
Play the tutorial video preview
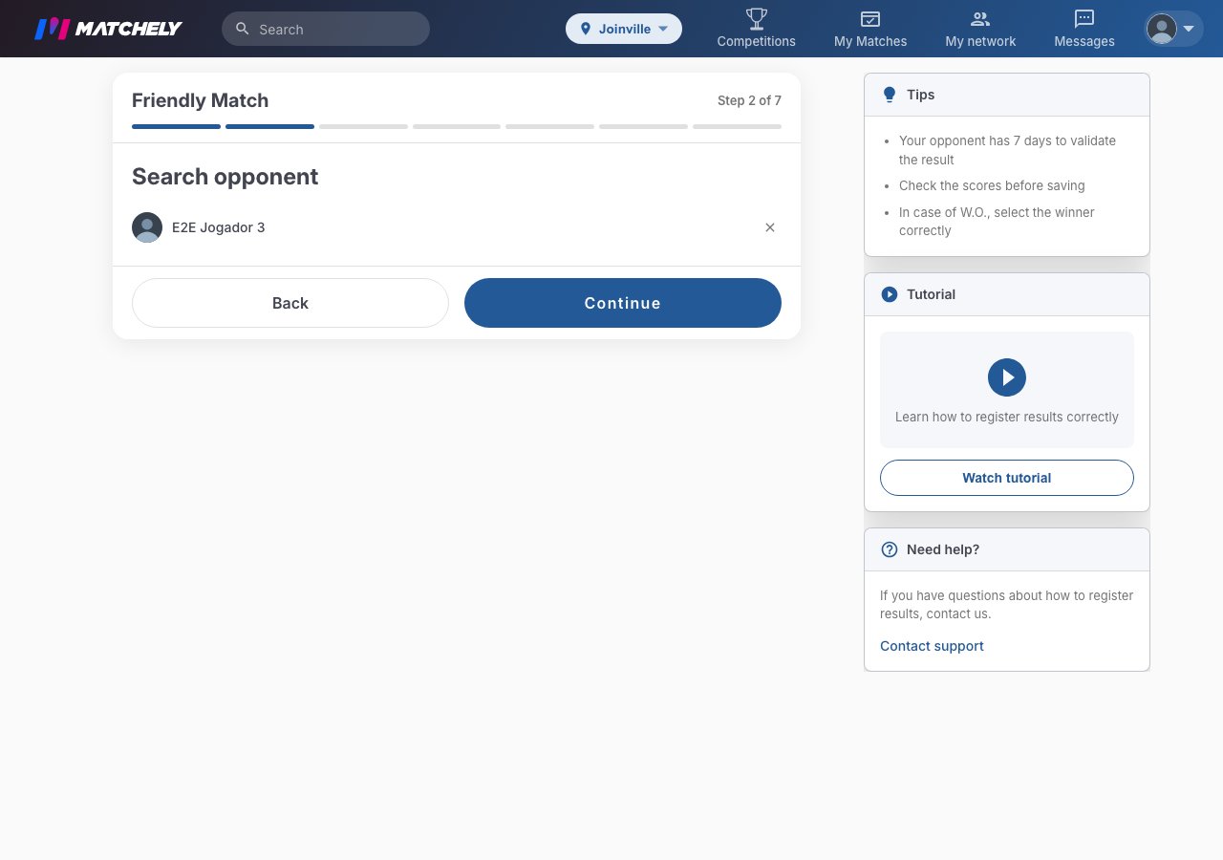[1007, 377]
